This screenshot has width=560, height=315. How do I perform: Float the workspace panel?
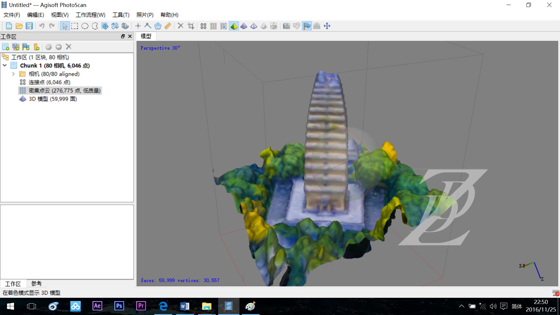[x=123, y=36]
